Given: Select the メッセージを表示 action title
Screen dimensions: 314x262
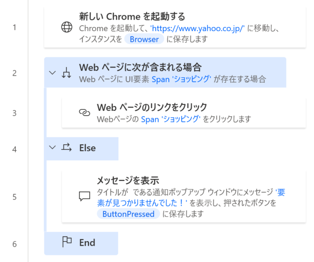Looking at the screenshot, I should point(128,181).
